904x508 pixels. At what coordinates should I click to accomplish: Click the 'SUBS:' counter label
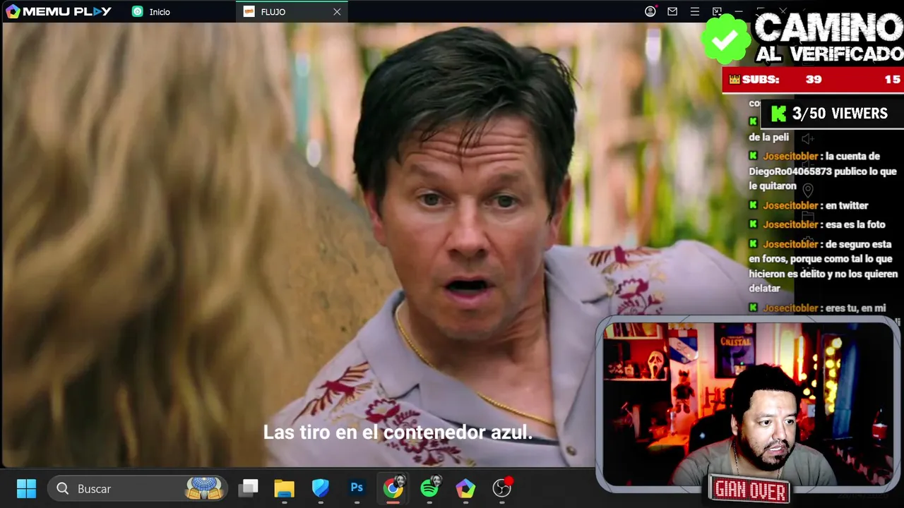tap(761, 80)
